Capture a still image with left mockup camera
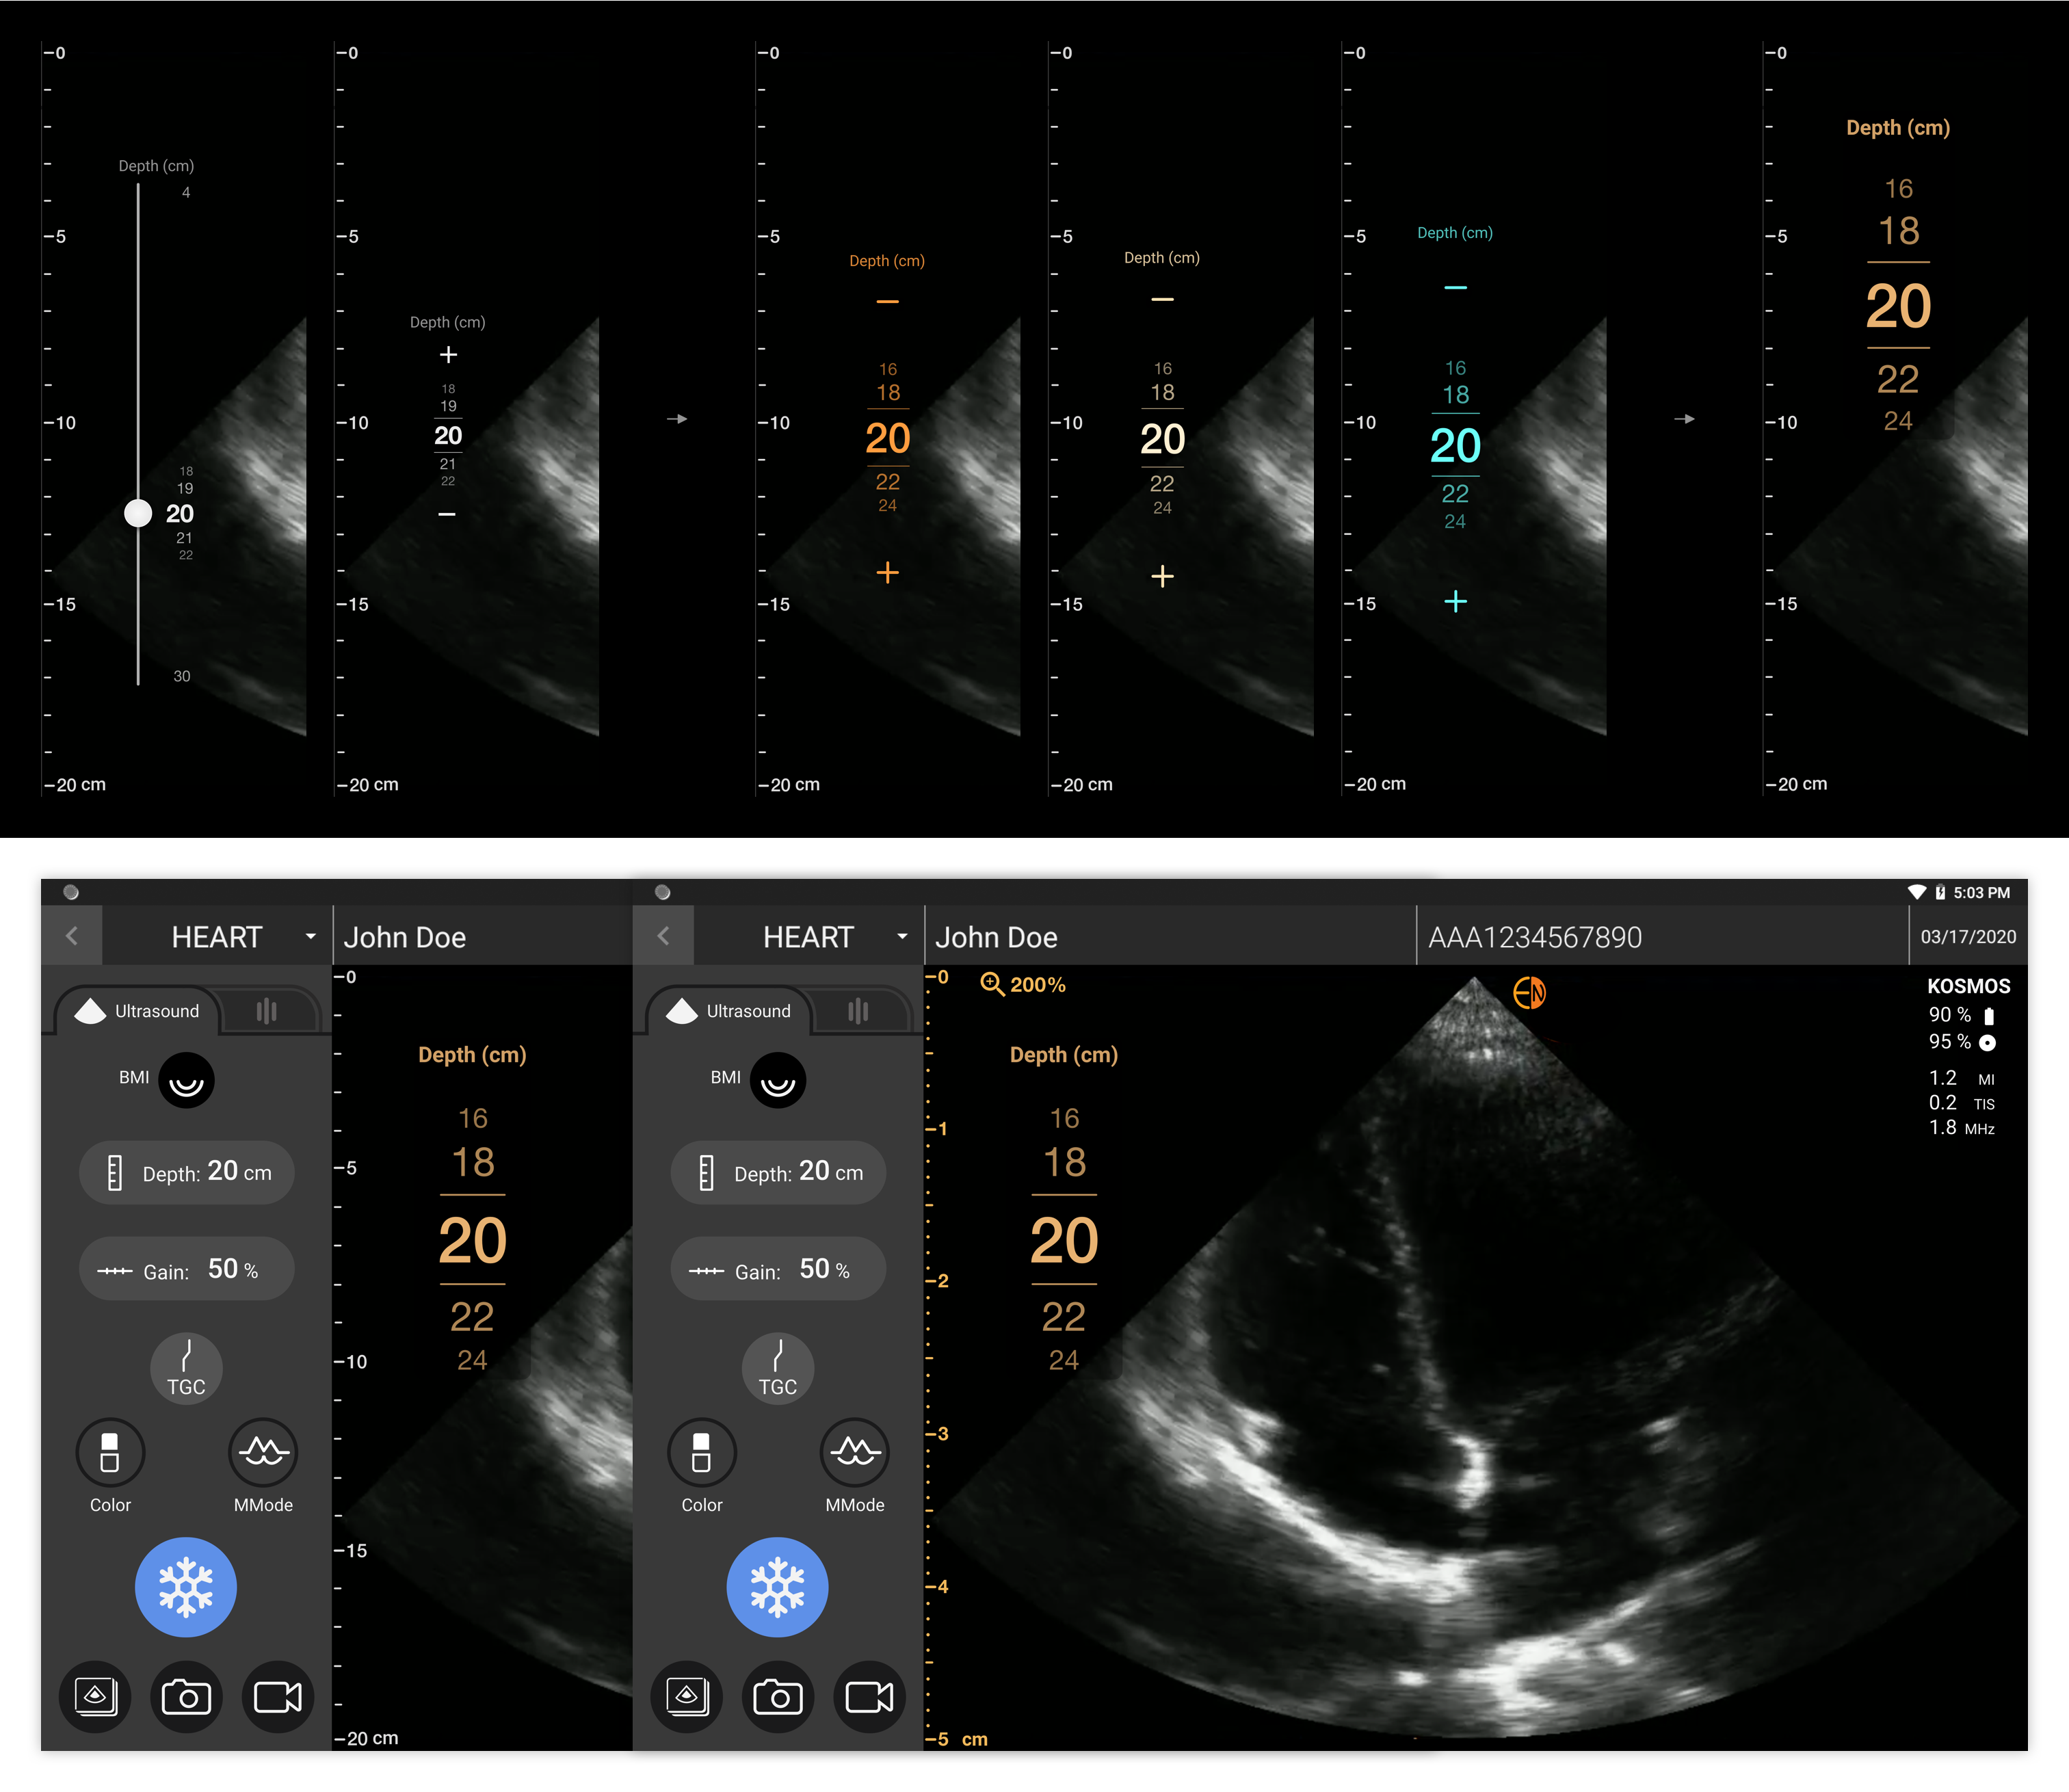Screen dimensions: 2069x1792 pos(186,1697)
